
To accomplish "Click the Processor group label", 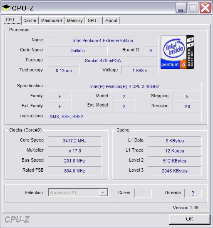I will coord(20,30).
